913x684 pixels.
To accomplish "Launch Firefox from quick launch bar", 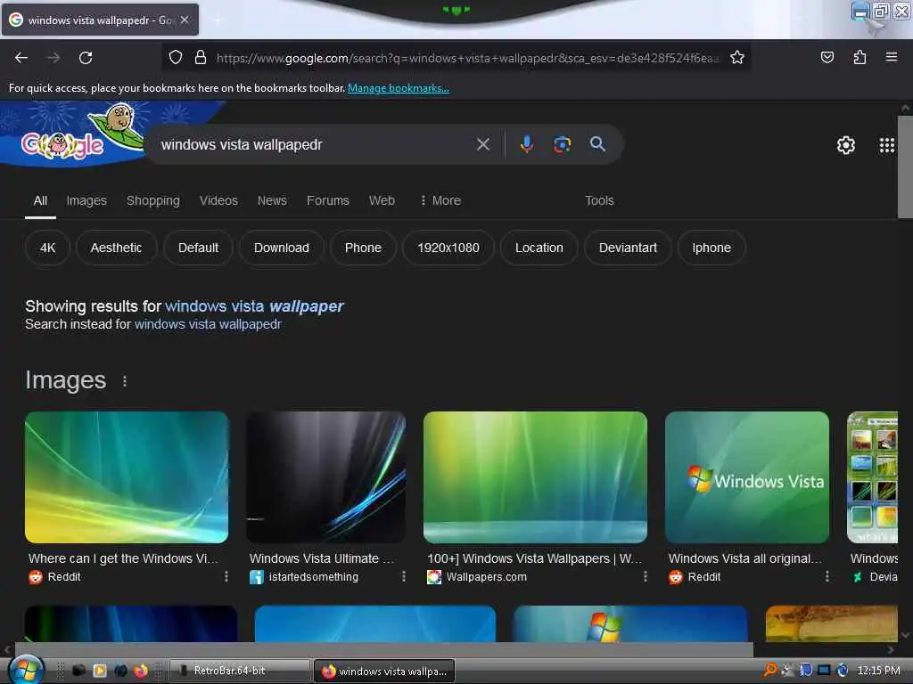I will (141, 671).
